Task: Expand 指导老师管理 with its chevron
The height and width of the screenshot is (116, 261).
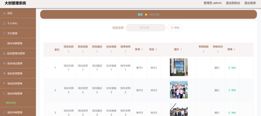Action: (x=32, y=43)
